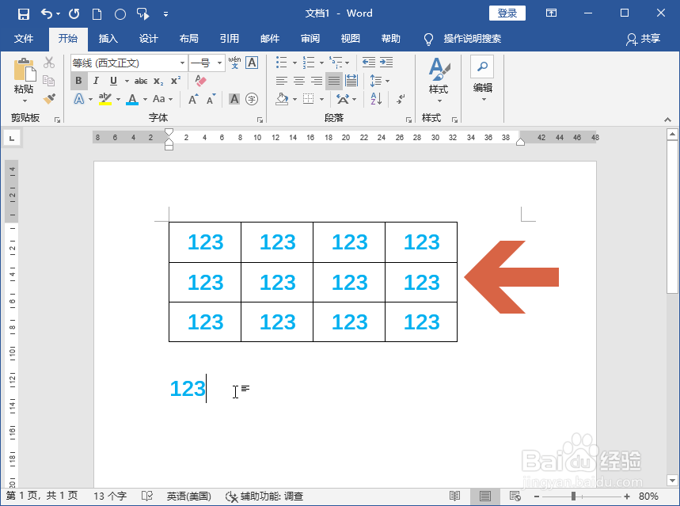Image resolution: width=680 pixels, height=506 pixels.
Task: Click the Sort icon in Paragraph group
Action: (375, 99)
